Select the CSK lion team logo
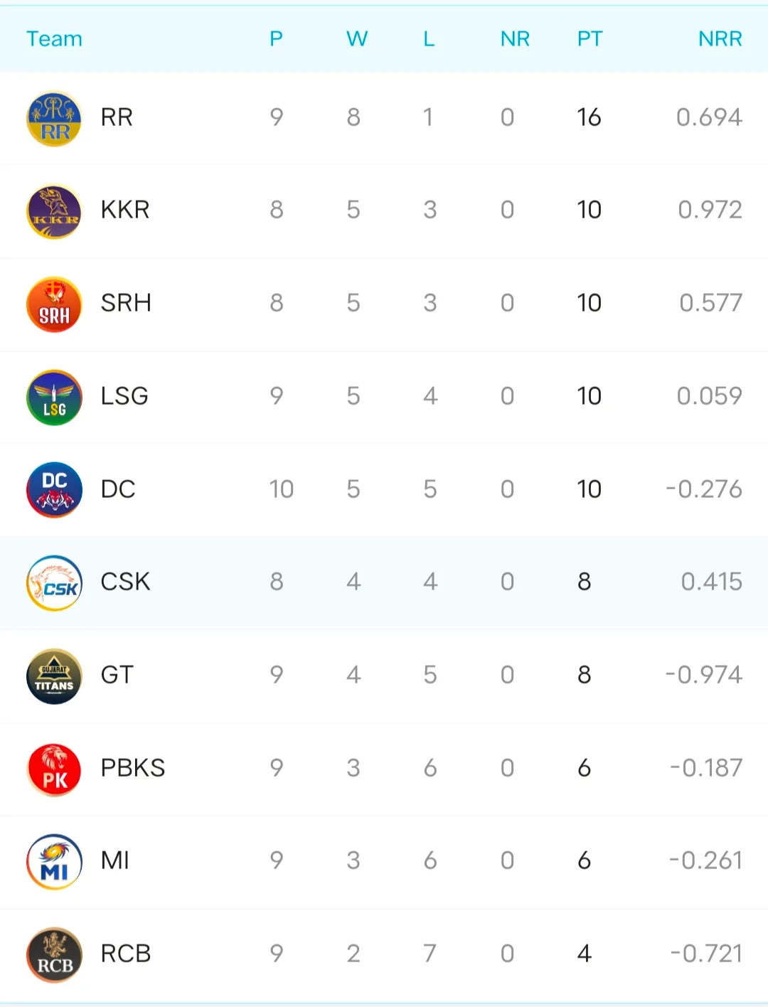The image size is (768, 1007). (54, 583)
